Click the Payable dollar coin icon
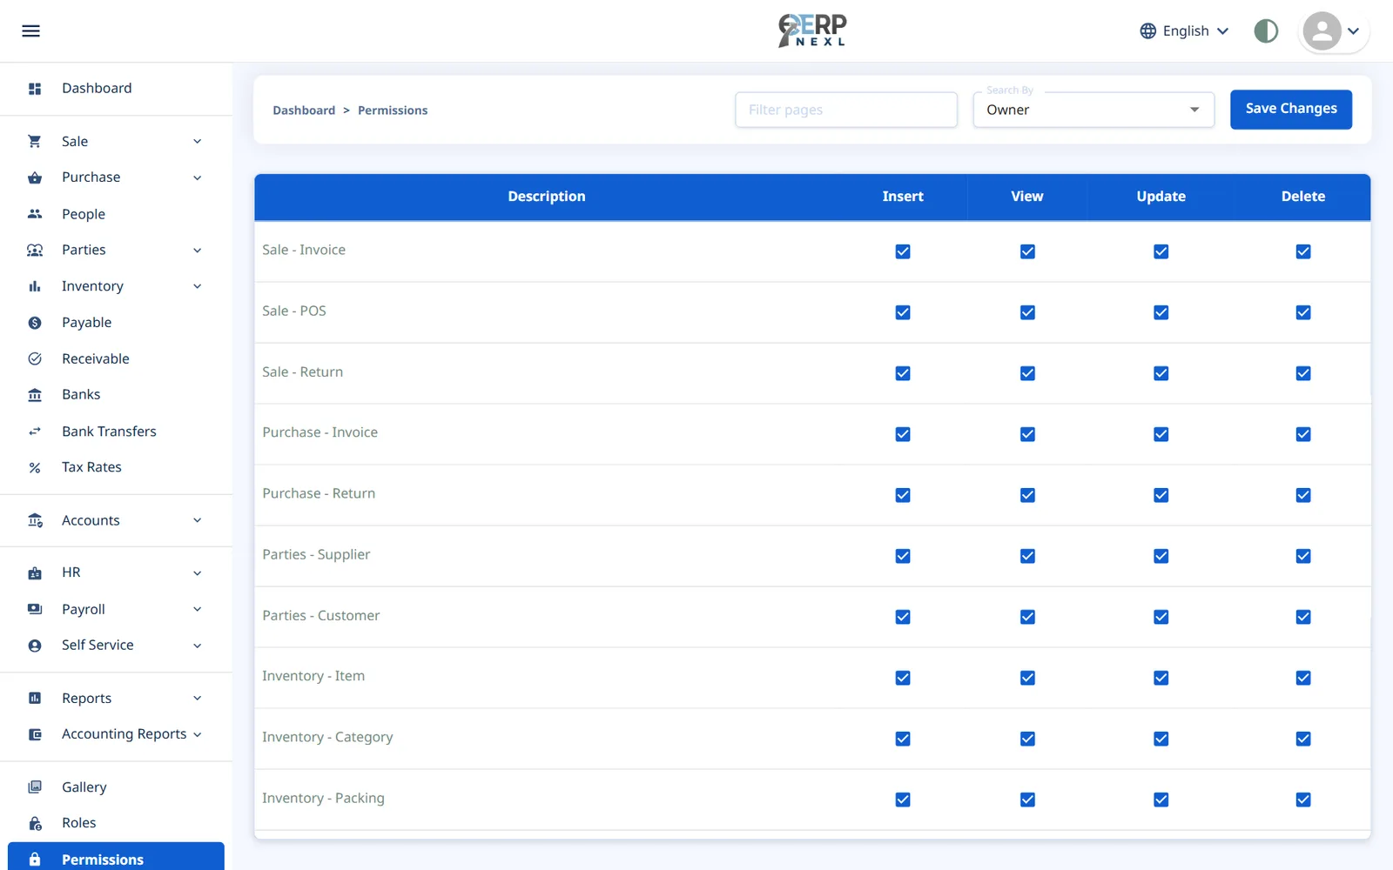The width and height of the screenshot is (1393, 870). point(35,323)
